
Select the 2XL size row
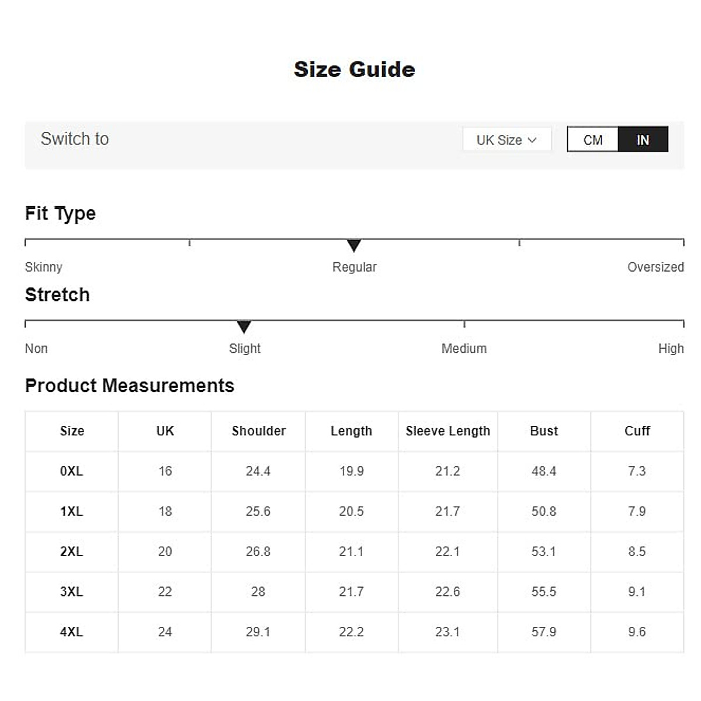(x=71, y=551)
